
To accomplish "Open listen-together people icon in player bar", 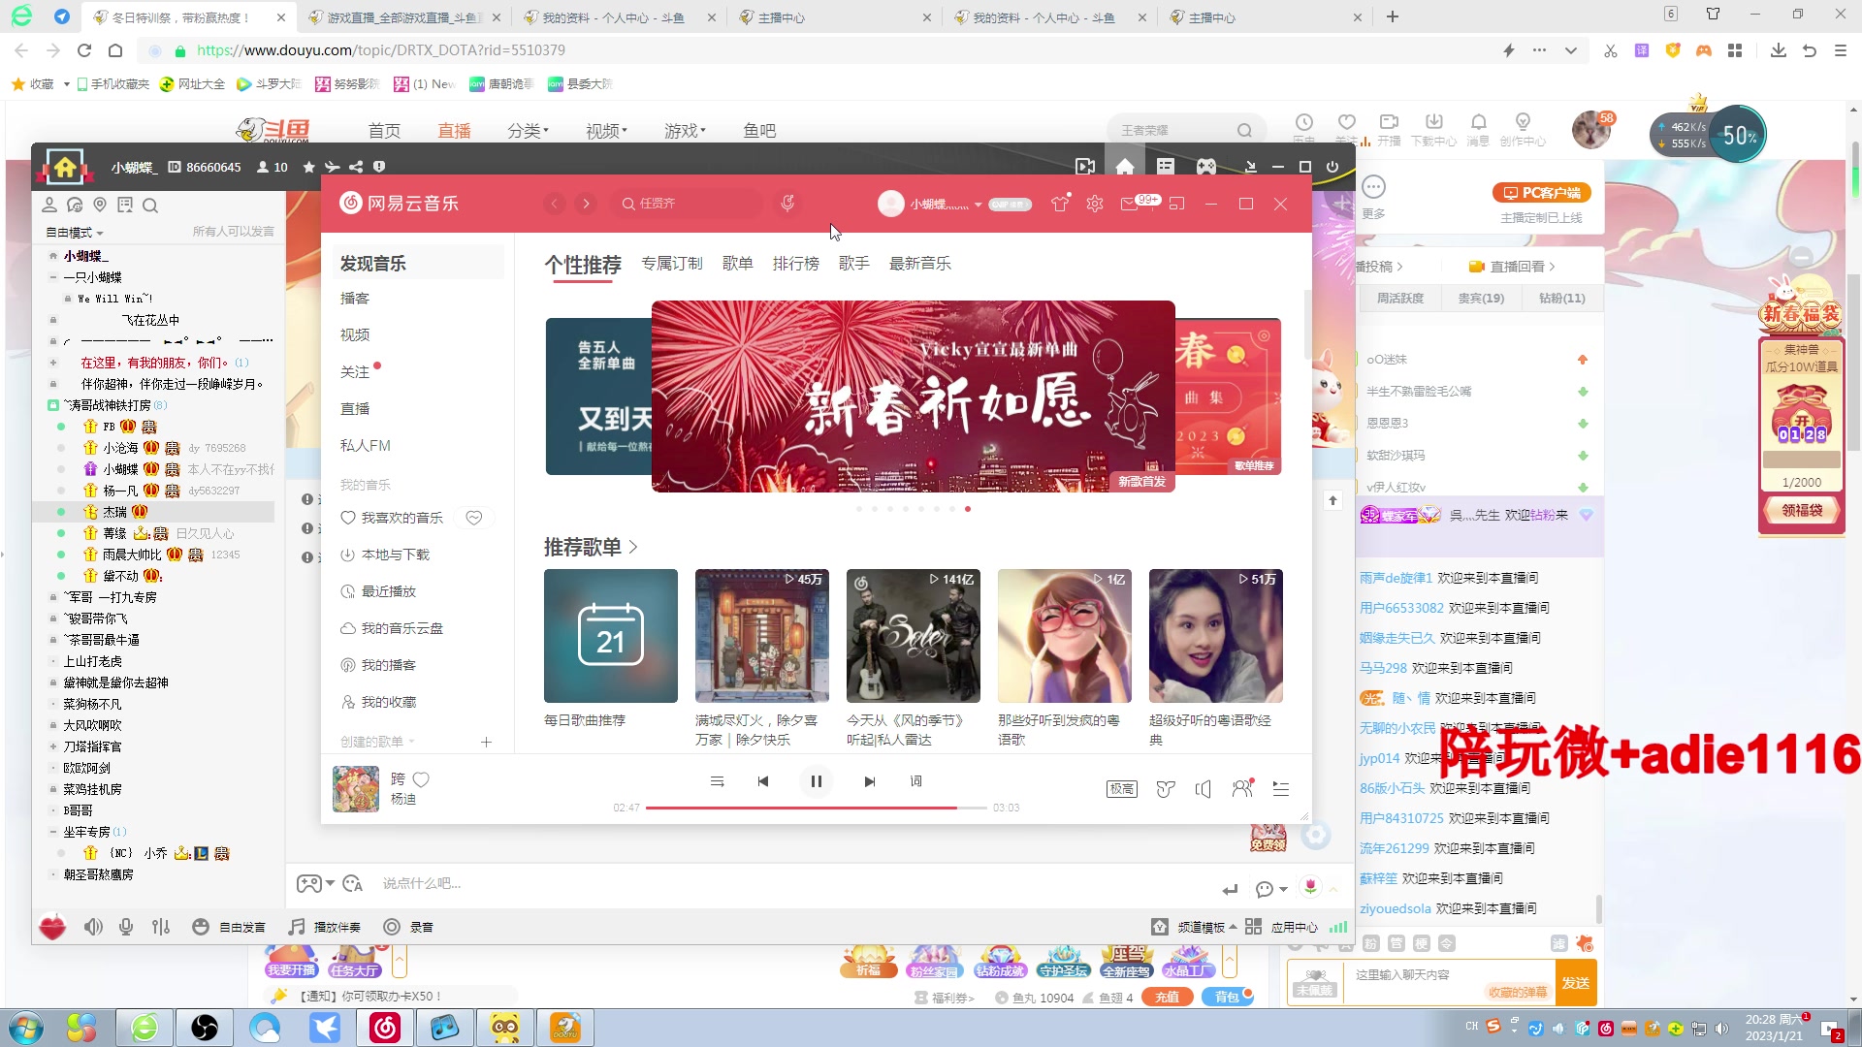I will [x=1242, y=789].
